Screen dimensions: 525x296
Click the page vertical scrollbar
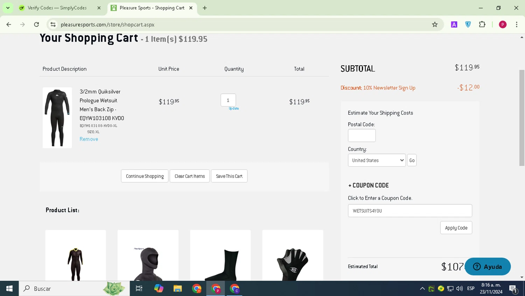tap(522, 118)
